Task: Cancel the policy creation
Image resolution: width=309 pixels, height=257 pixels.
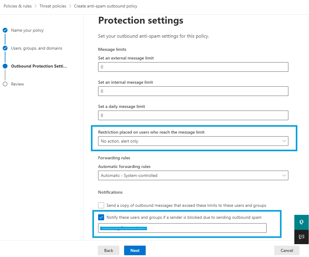Action: coord(287,250)
